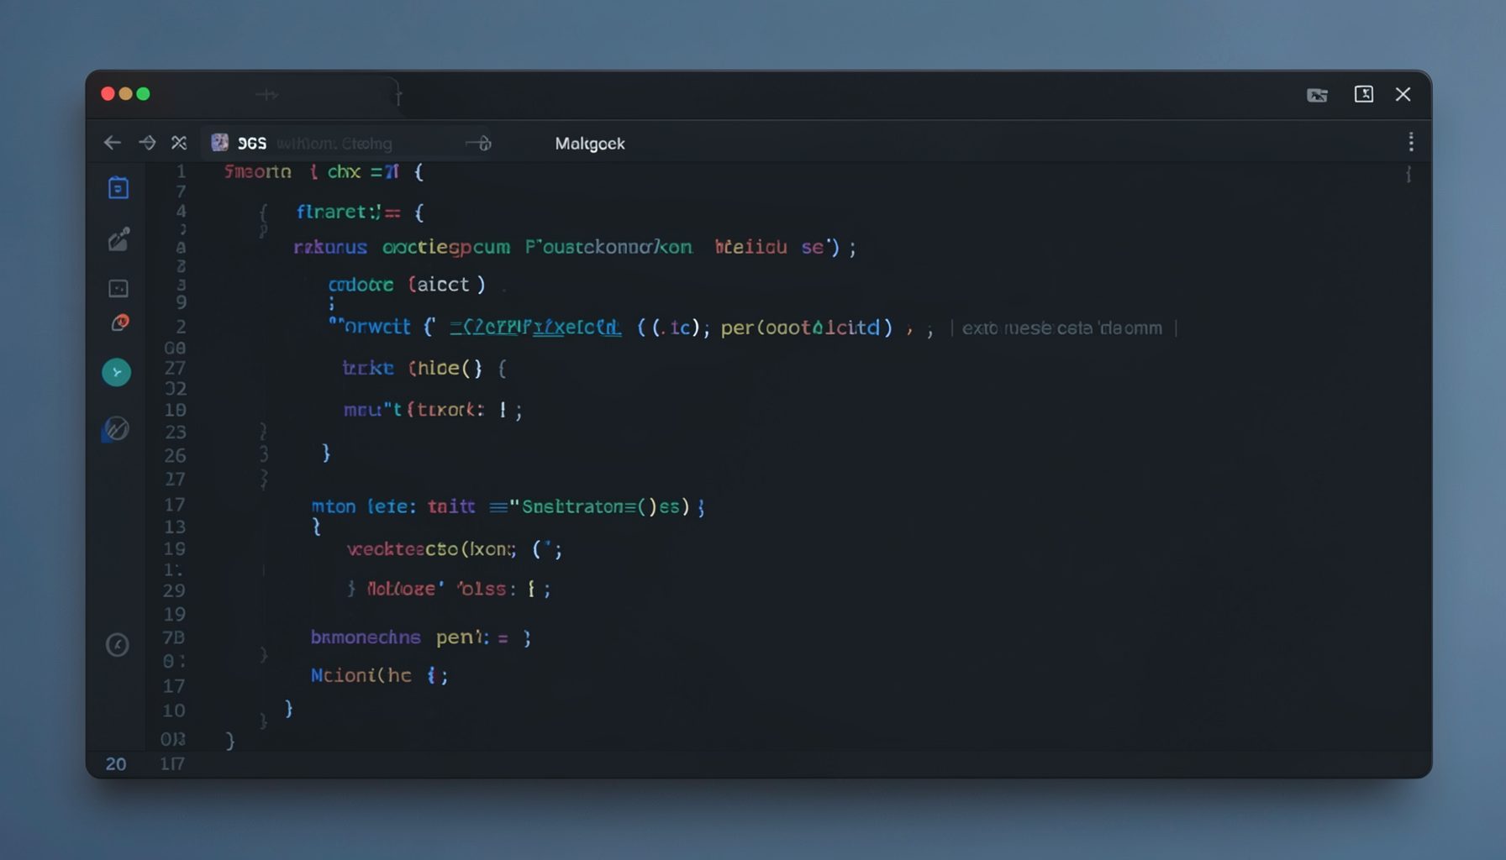Viewport: 1506px width, 860px height.
Task: Click the inline hint text 'exto mese cata'
Action: pos(1062,328)
